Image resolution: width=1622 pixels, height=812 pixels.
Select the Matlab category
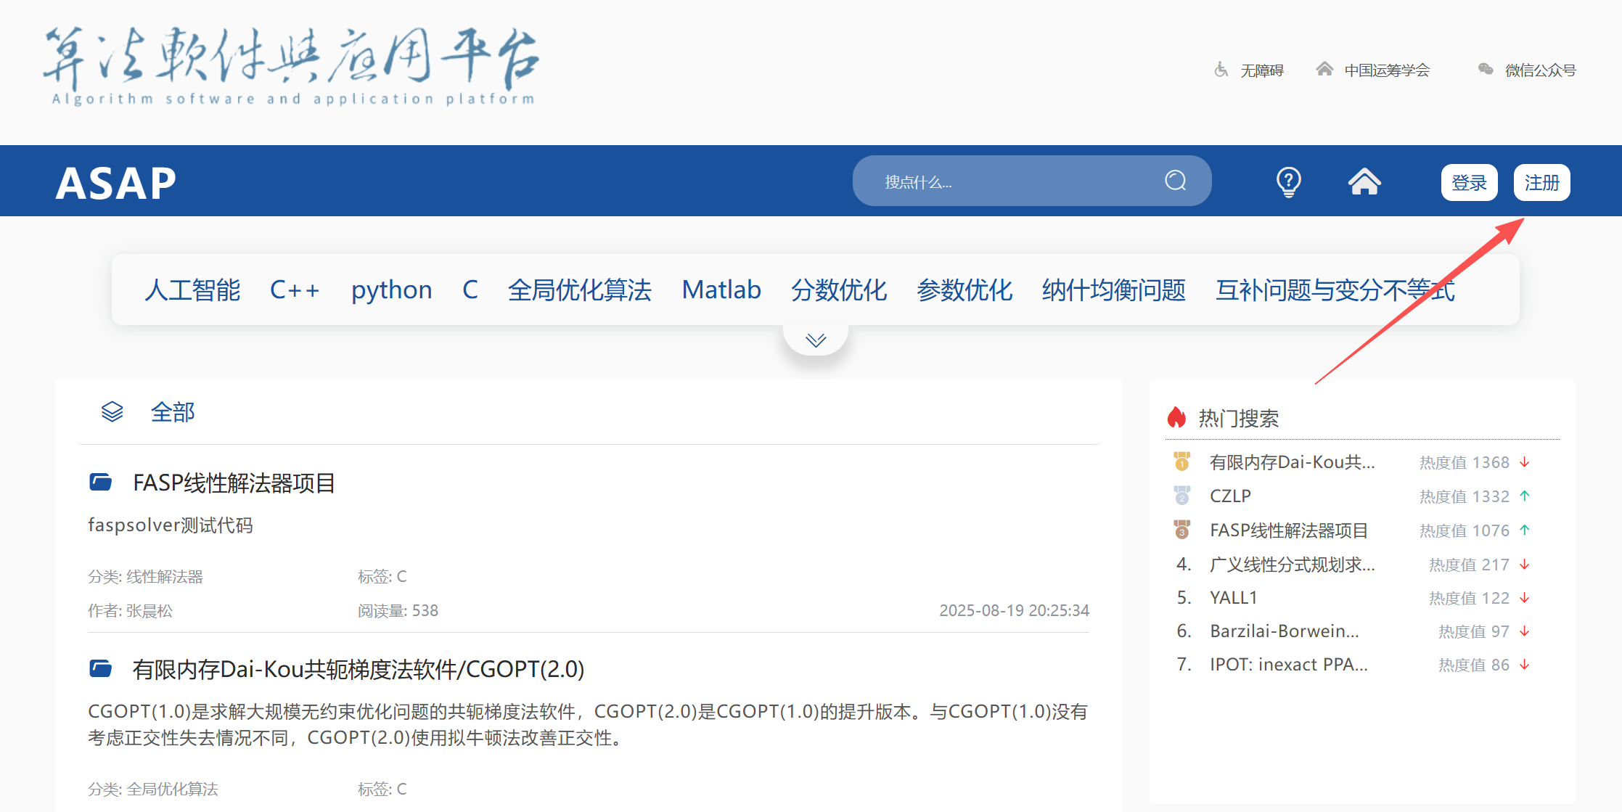(721, 290)
